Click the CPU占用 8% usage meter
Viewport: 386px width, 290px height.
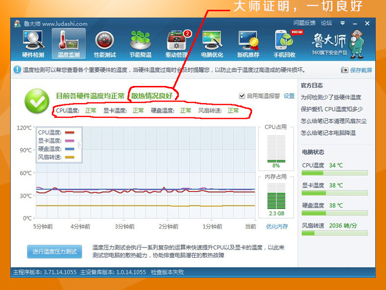click(276, 148)
